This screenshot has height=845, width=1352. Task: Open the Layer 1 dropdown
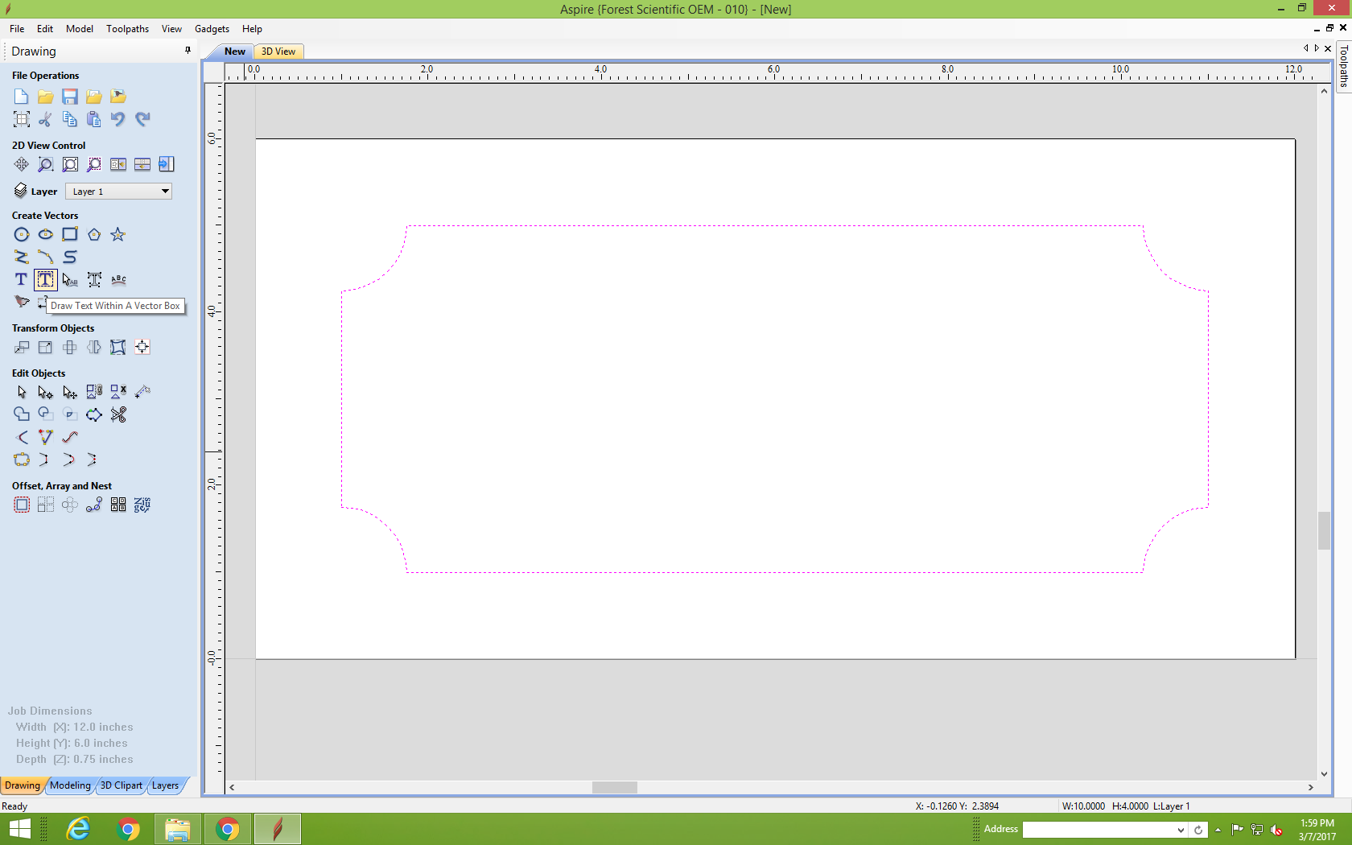(x=118, y=192)
